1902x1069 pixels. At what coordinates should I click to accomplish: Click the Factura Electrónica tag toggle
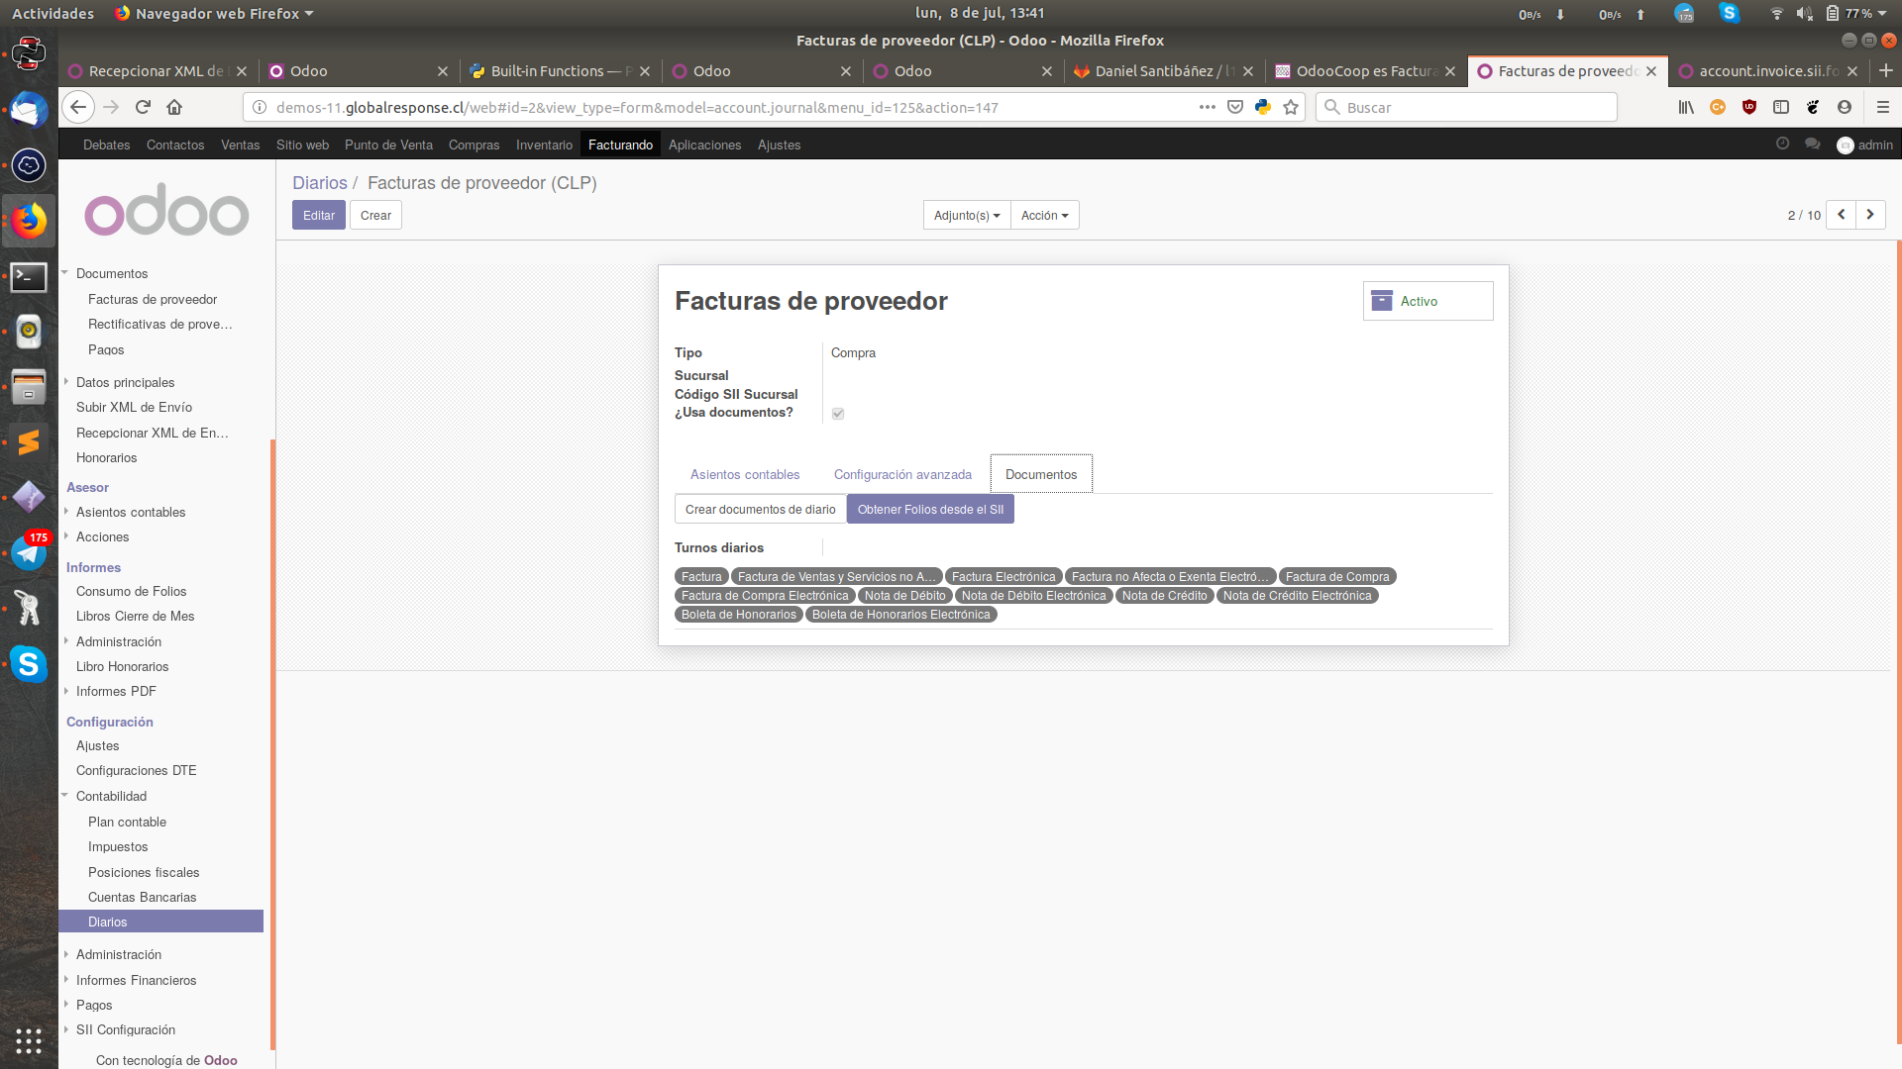click(1004, 576)
